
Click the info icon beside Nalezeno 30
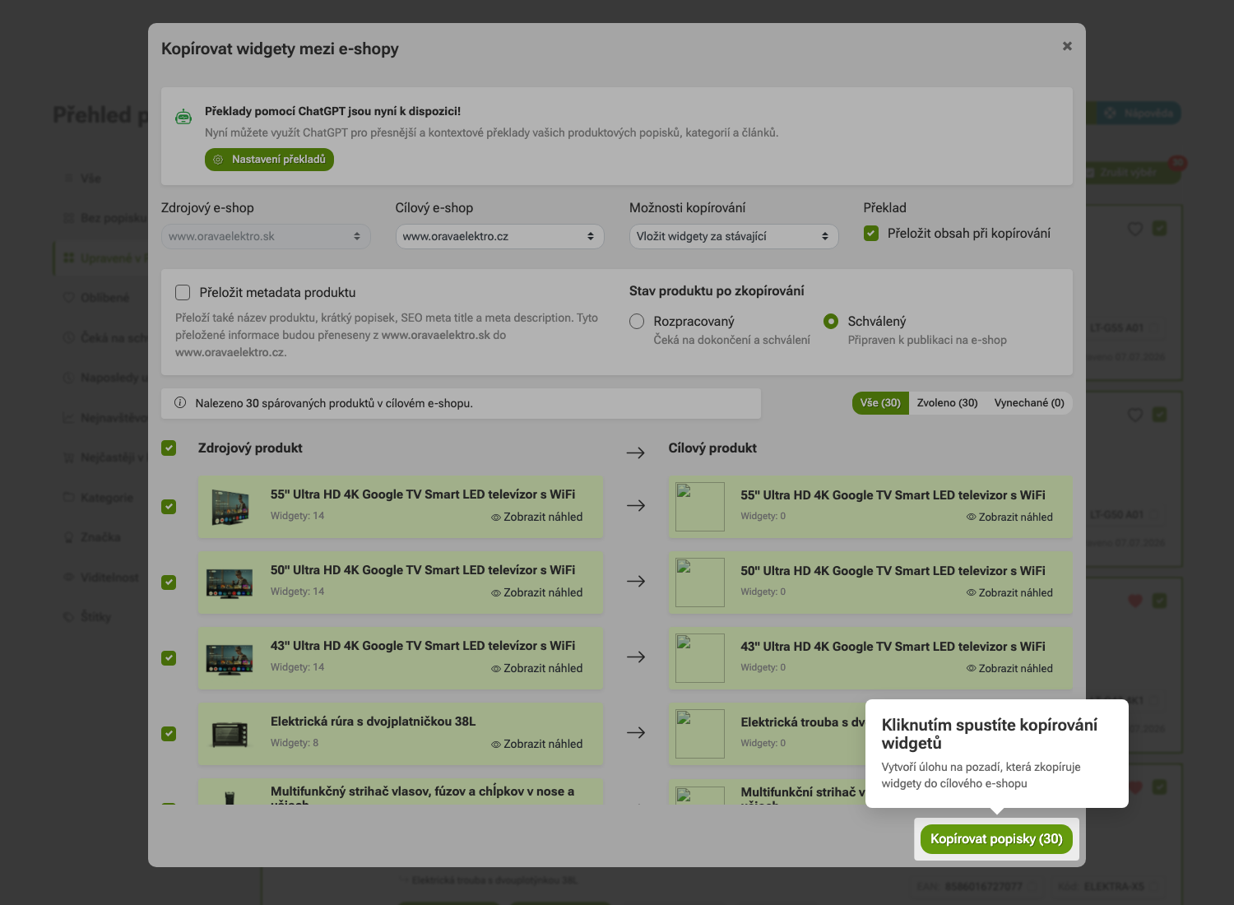click(x=180, y=403)
